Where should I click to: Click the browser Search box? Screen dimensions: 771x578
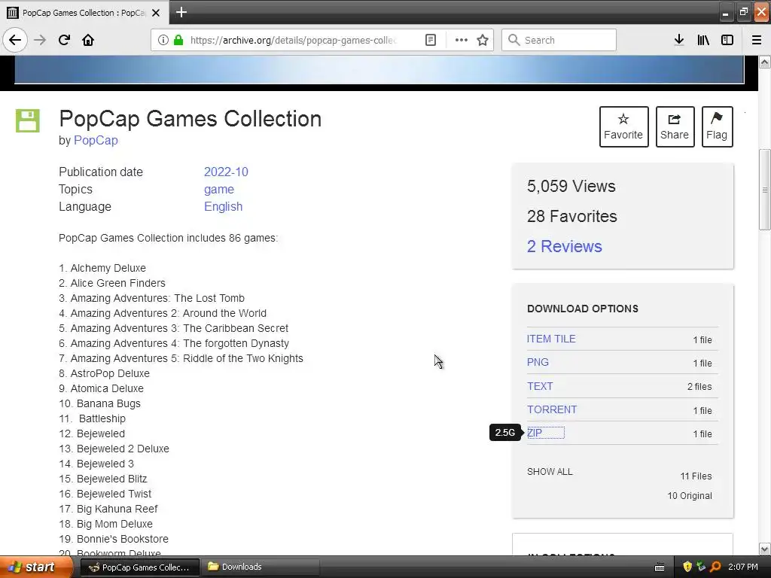point(559,40)
